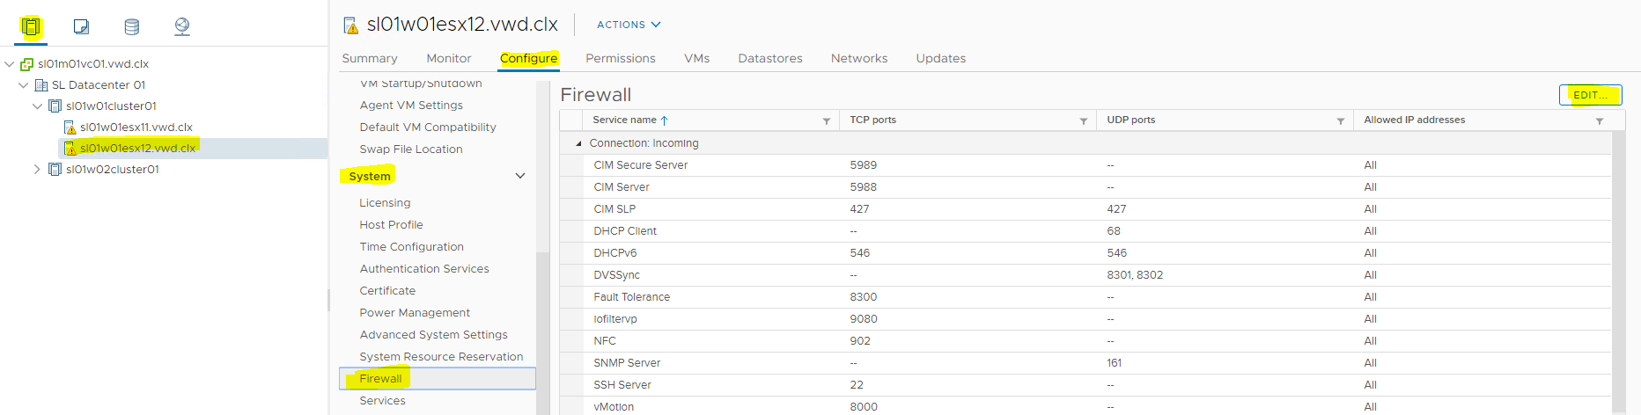
Task: Open Time Configuration settings
Action: coord(411,247)
